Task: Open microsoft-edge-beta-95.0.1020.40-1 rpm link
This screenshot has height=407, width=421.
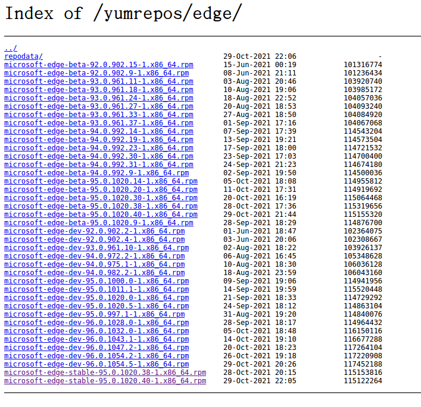Action: coord(101,214)
